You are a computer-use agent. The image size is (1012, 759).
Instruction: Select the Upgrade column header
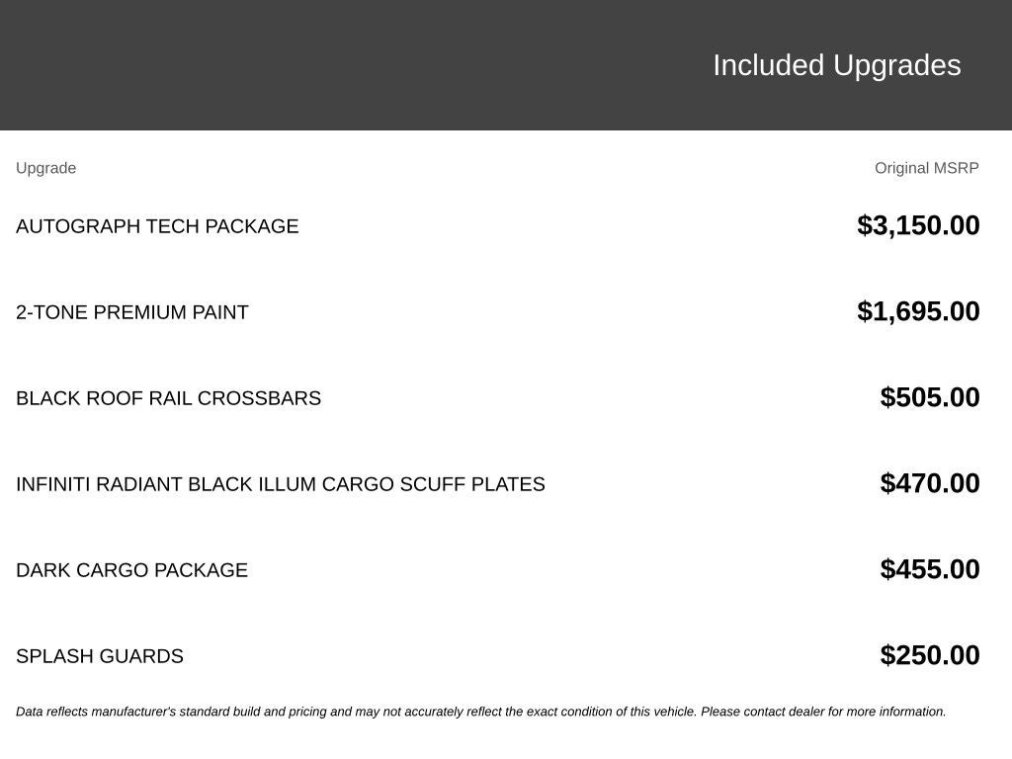click(x=45, y=168)
